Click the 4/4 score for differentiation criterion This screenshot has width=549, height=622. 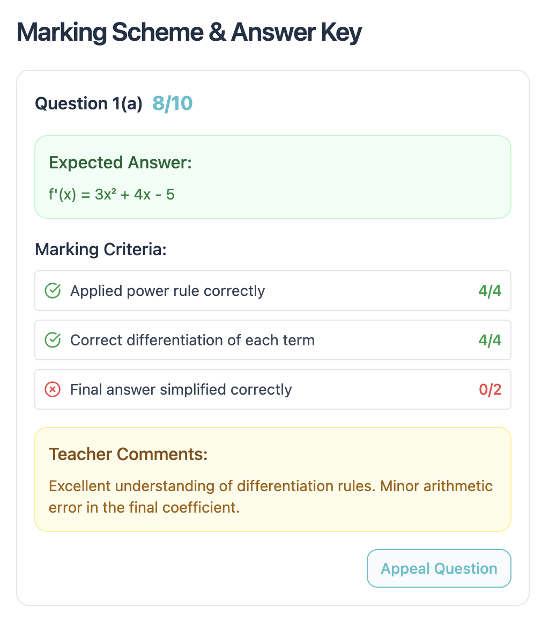point(489,340)
